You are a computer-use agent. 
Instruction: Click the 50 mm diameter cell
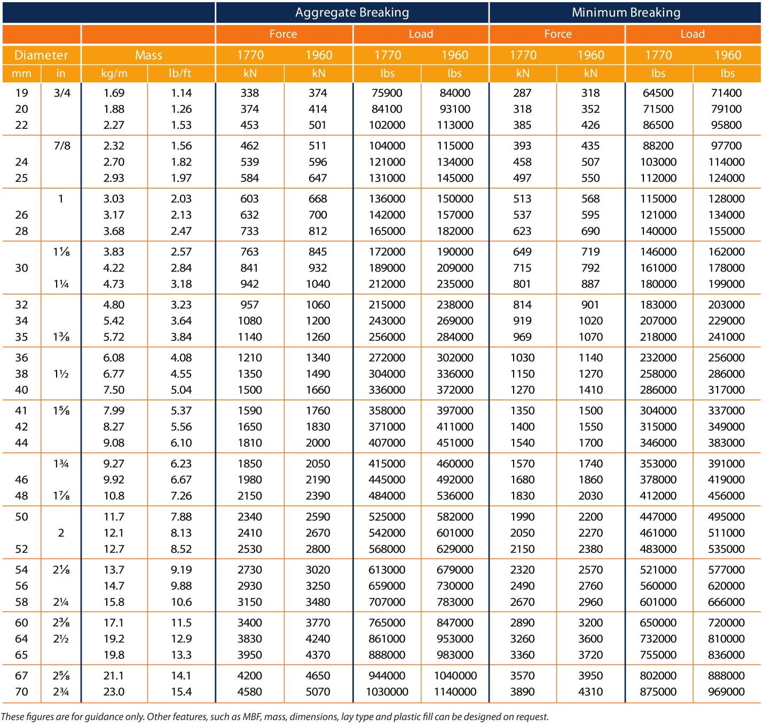(21, 517)
